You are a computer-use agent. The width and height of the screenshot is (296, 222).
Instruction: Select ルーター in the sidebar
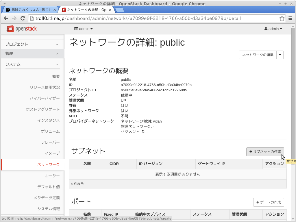52,176
